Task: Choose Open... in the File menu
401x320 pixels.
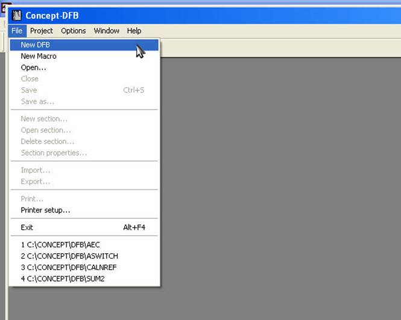Action: tap(84, 67)
